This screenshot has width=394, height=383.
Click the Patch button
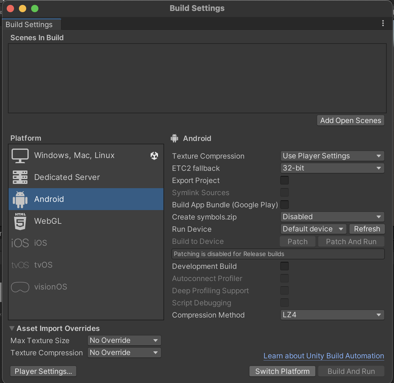tap(298, 242)
